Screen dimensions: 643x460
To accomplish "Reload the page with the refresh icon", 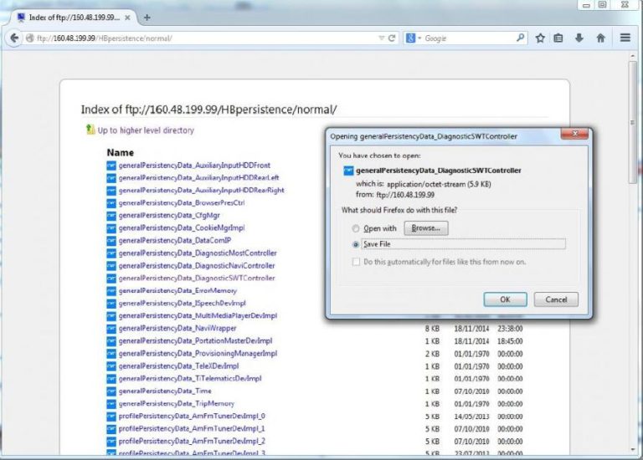I will [x=392, y=38].
